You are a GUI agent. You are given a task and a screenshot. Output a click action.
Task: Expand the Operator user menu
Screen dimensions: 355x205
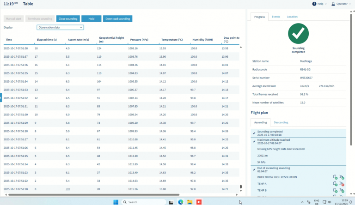coord(342,4)
